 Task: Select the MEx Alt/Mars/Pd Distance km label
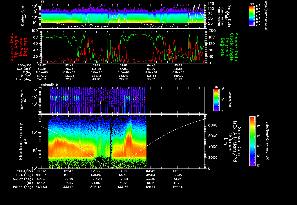coord(232,141)
